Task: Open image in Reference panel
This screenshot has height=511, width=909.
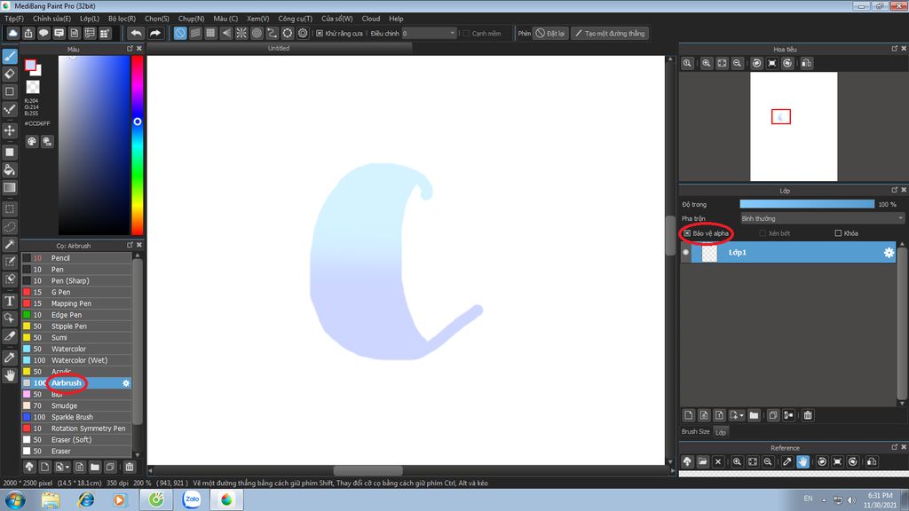Action: coord(703,461)
